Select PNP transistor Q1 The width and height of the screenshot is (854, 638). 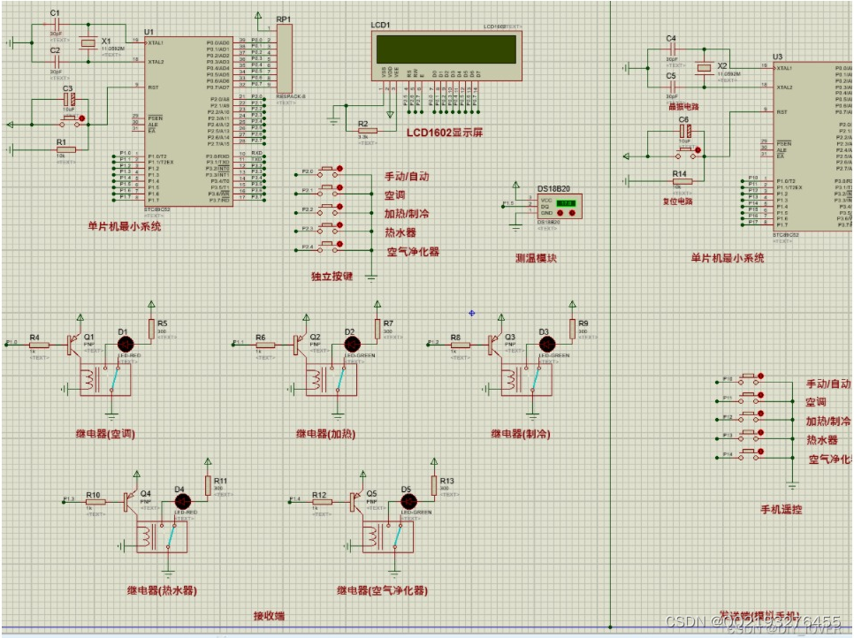coord(74,344)
